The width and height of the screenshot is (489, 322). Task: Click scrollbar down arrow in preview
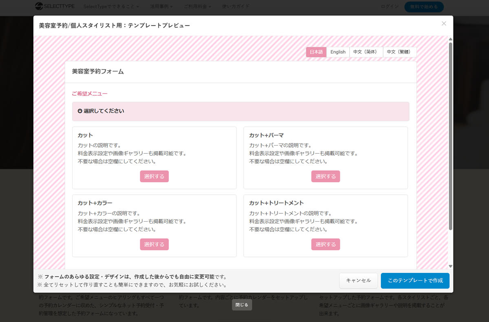[450, 266]
